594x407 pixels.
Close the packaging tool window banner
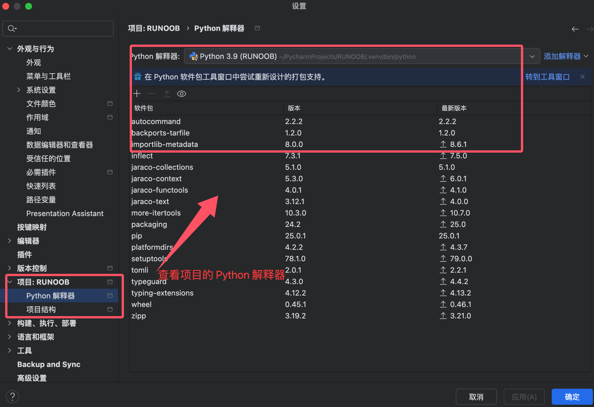pos(583,77)
